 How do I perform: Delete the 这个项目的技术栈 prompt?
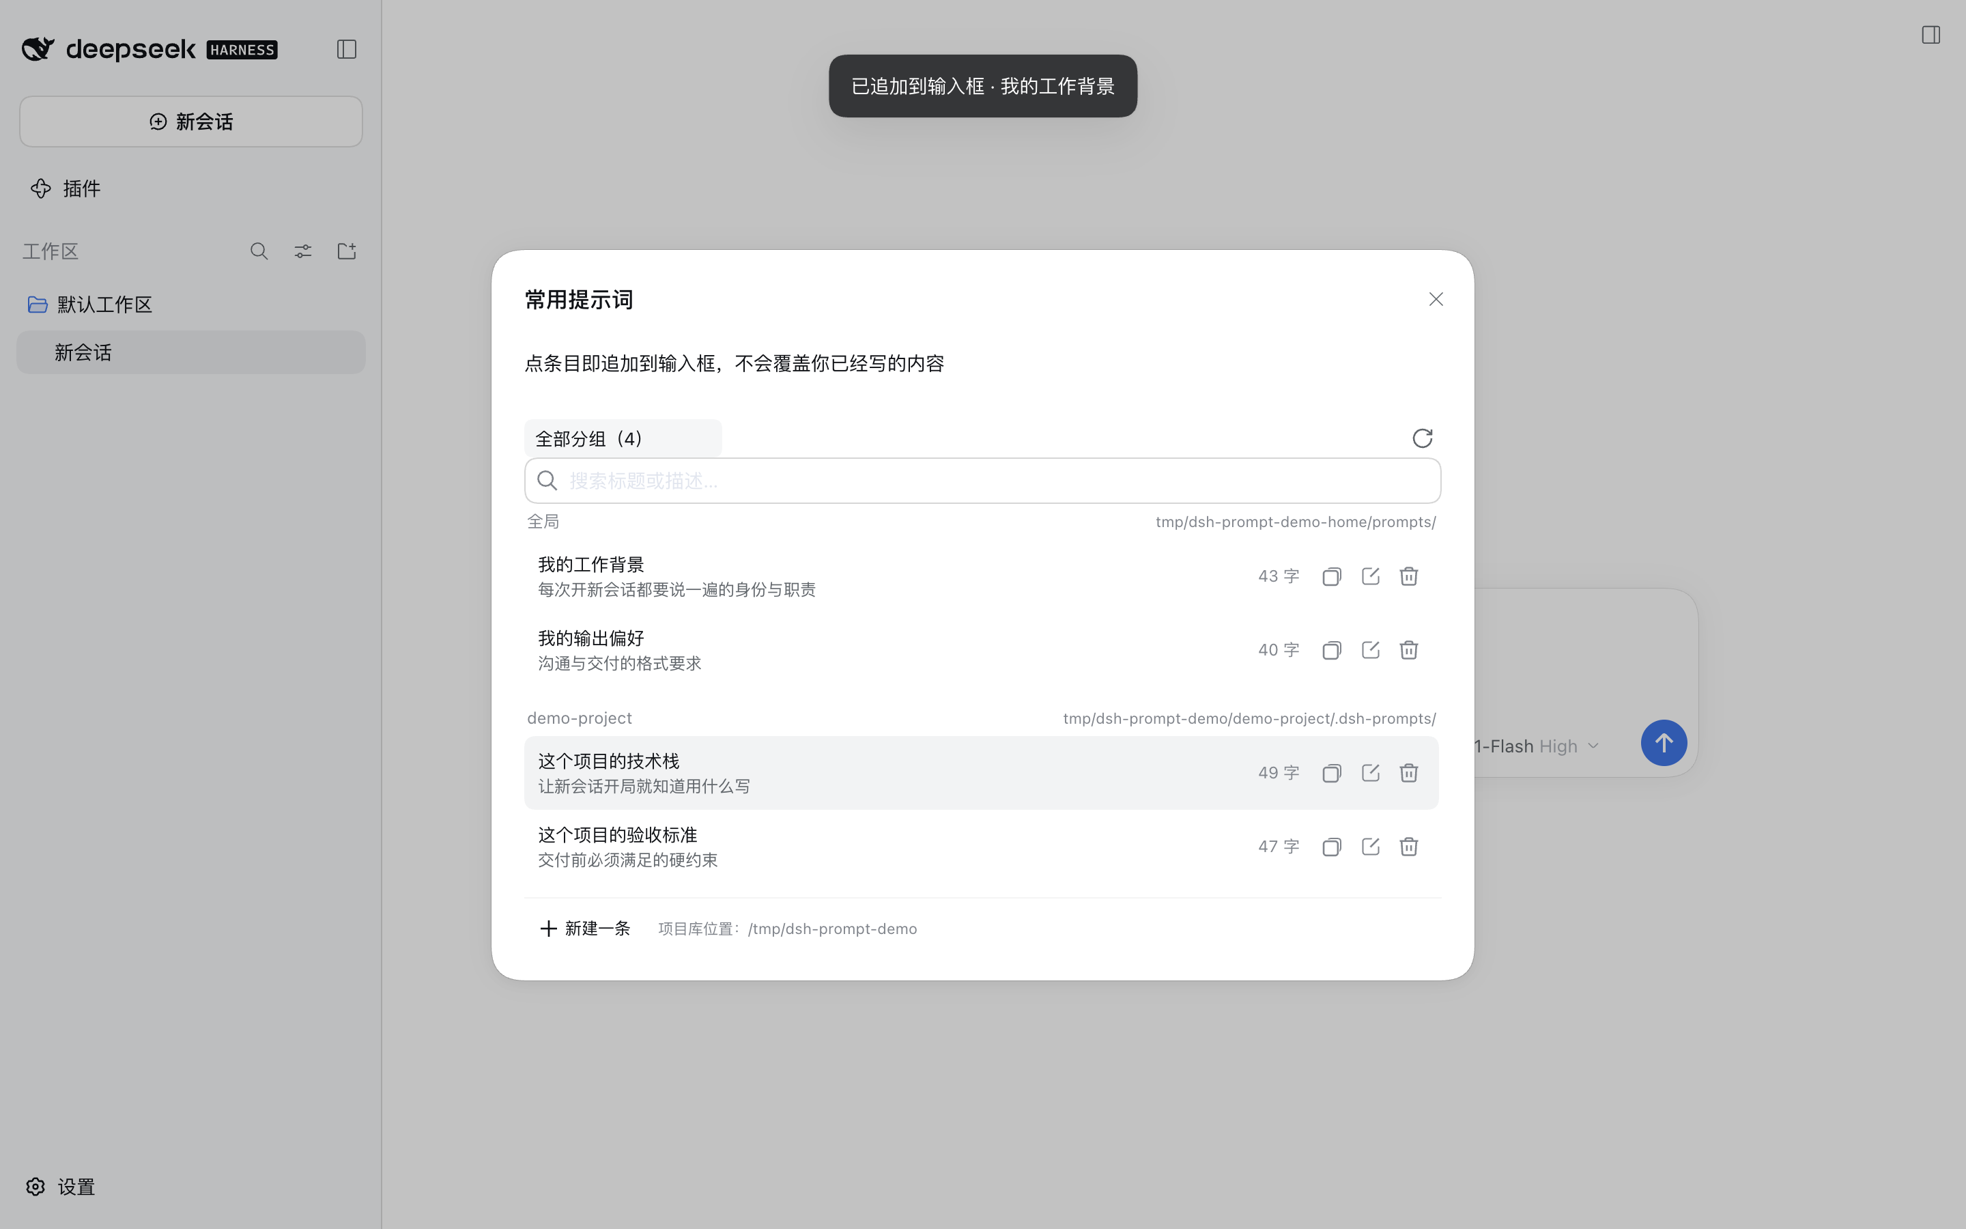point(1409,773)
